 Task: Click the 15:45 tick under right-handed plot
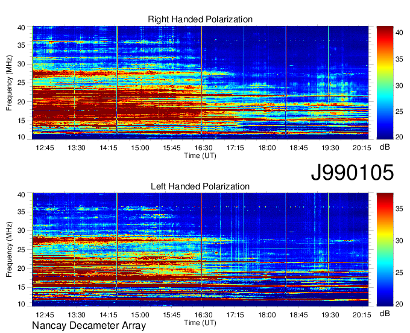(x=171, y=148)
